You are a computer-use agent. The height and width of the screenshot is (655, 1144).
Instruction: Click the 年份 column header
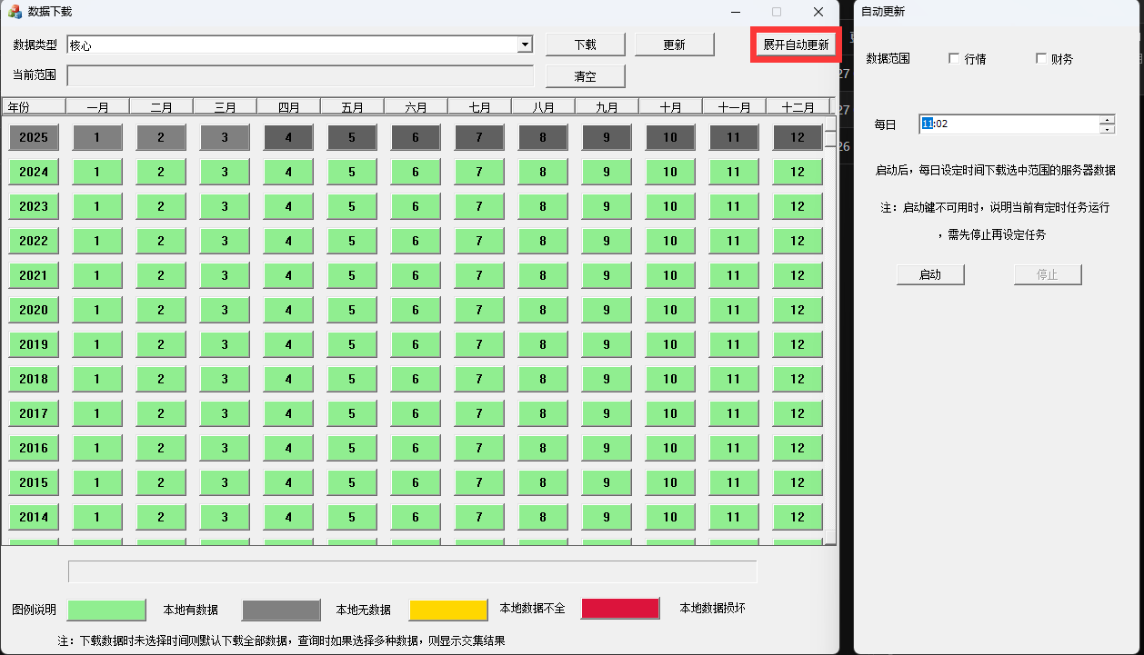pyautogui.click(x=34, y=106)
